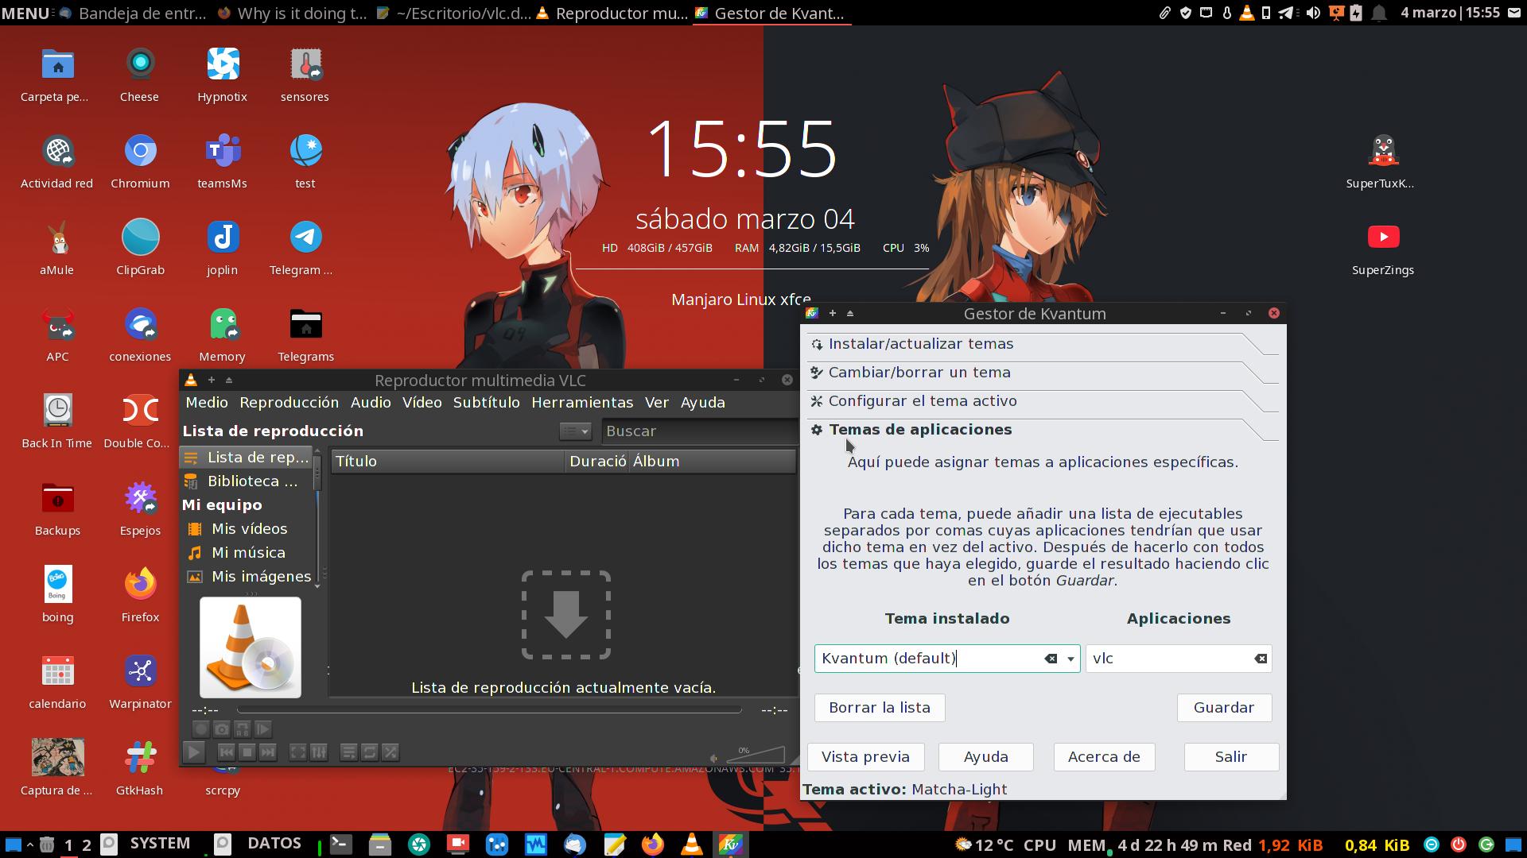Toggle VLC shuffle random mode
The image size is (1527, 858).
coord(390,752)
